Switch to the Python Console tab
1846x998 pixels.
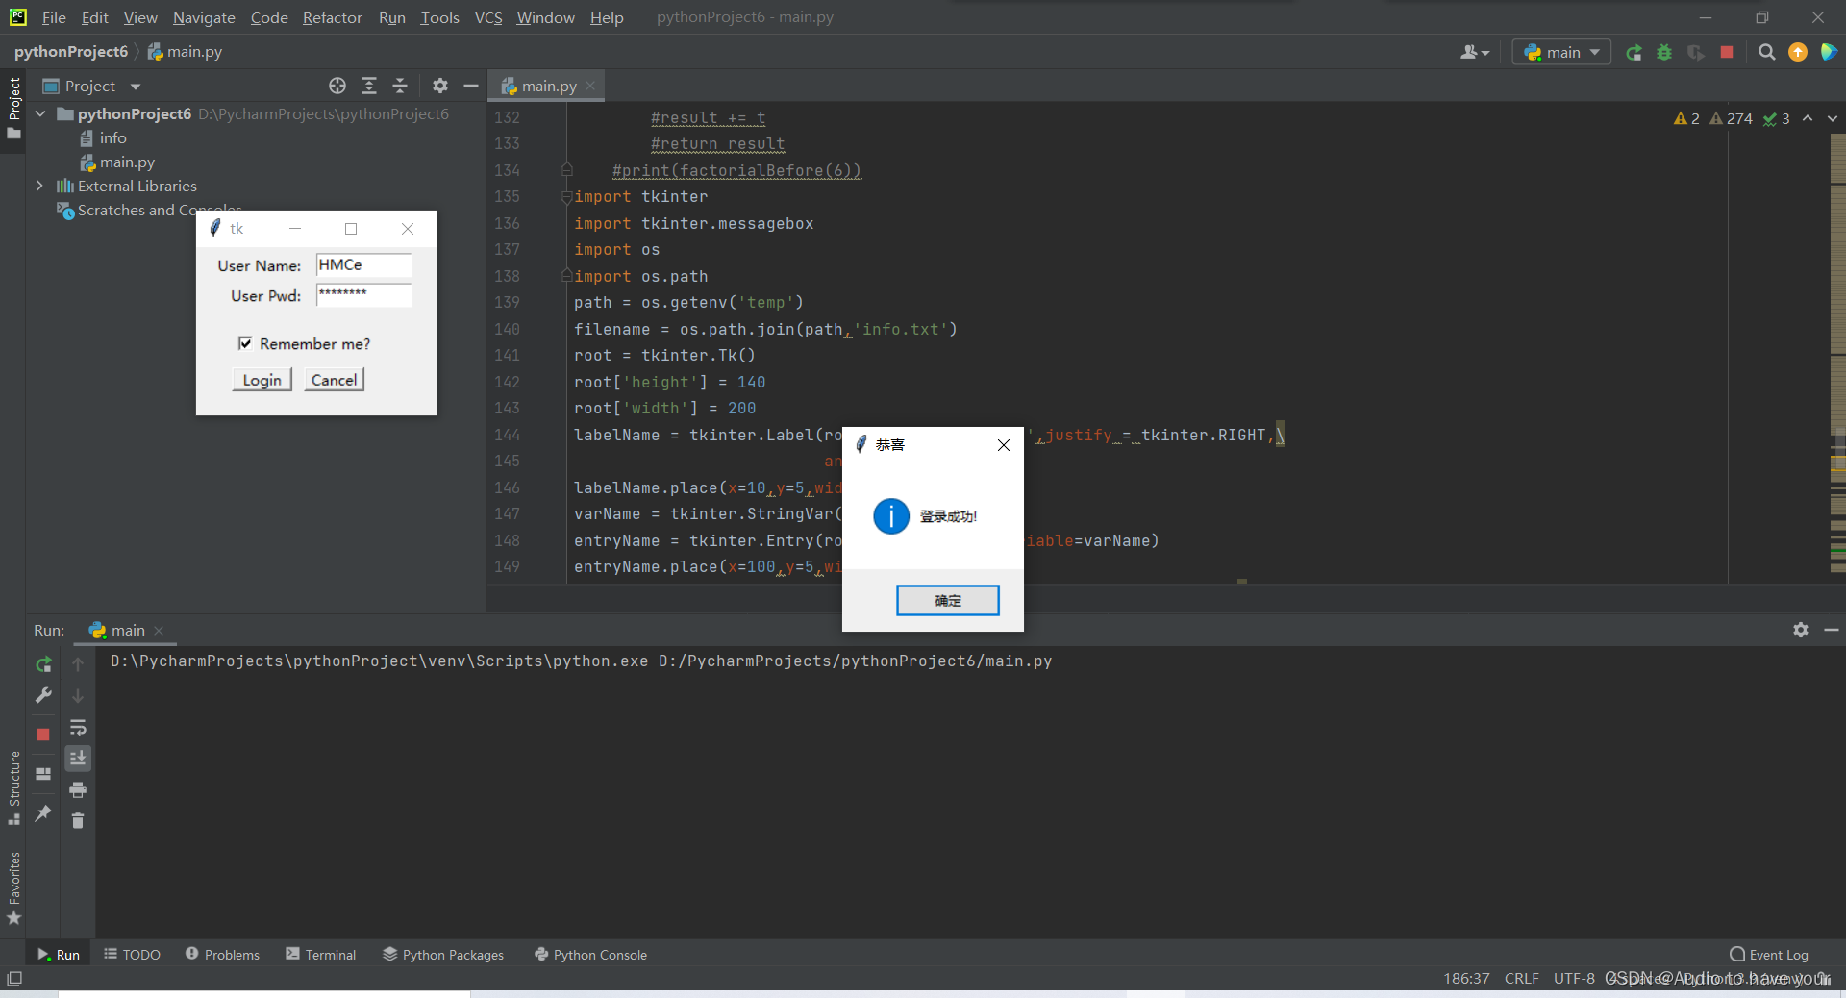[590, 954]
